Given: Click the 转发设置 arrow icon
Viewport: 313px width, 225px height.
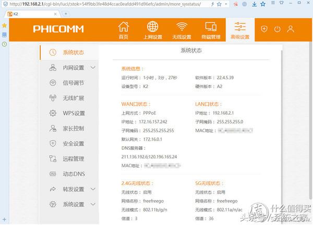Looking at the screenshot, I should tap(53, 189).
